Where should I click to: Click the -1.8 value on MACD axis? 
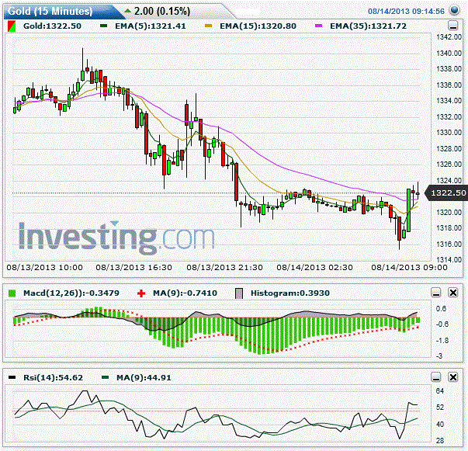coord(442,340)
